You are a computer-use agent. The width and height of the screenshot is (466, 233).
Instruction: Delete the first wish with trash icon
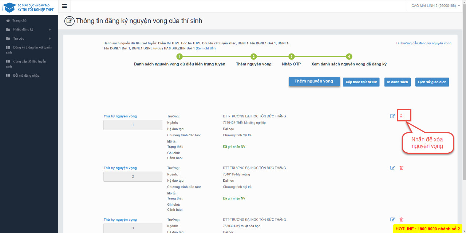[x=402, y=116]
